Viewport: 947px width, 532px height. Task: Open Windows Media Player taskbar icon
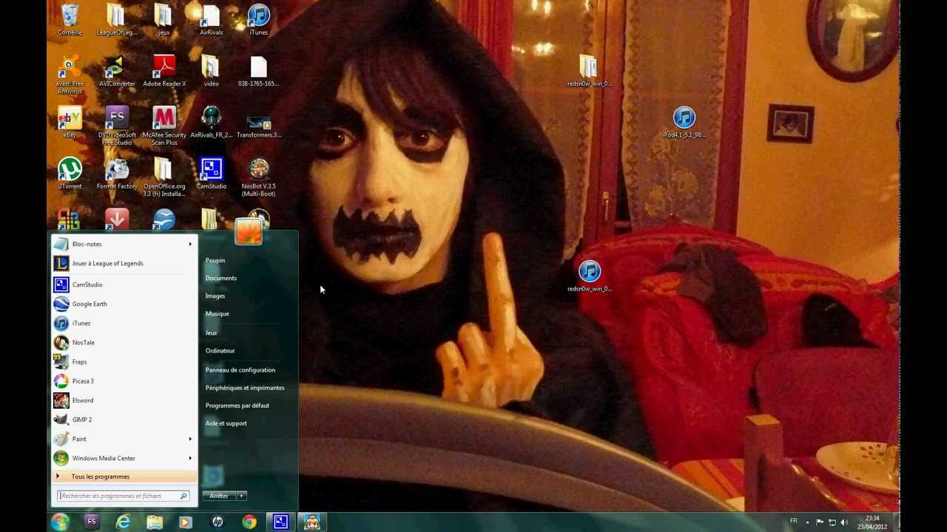click(186, 522)
